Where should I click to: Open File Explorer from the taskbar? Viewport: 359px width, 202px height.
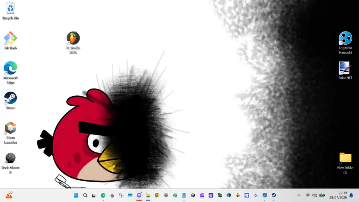click(148, 195)
